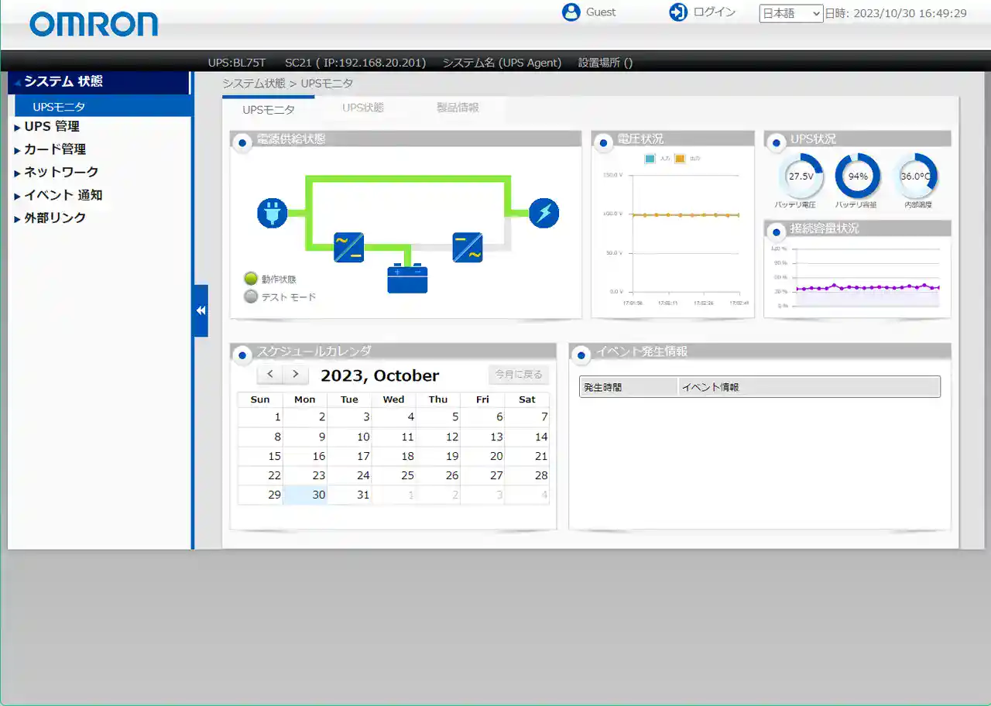This screenshot has width=991, height=706.
Task: Collapse the left sidebar with the double-arrow handle
Action: 201,310
